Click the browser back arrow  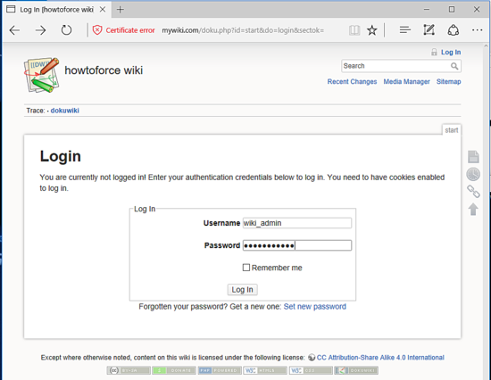pos(14,30)
